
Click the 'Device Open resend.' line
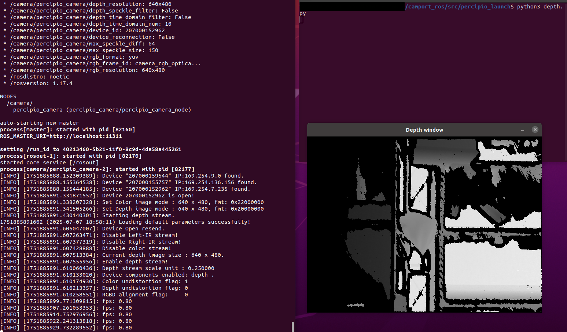pyautogui.click(x=82, y=229)
